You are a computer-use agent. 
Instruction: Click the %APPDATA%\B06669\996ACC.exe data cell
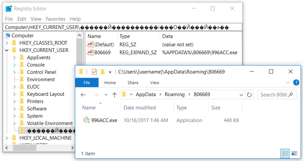tap(200, 53)
